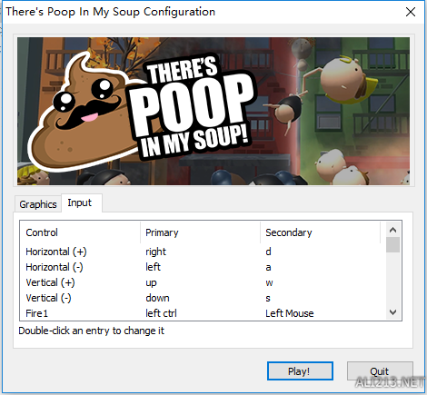The image size is (427, 395).
Task: Close the configuration window
Action: coord(411,12)
